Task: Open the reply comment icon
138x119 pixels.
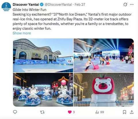Action: 15,112
